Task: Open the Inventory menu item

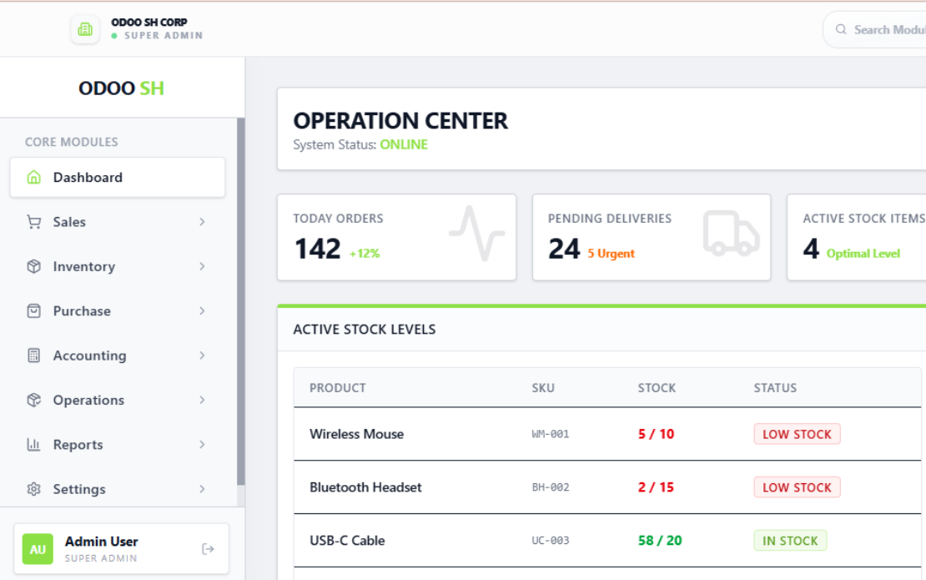Action: [118, 266]
